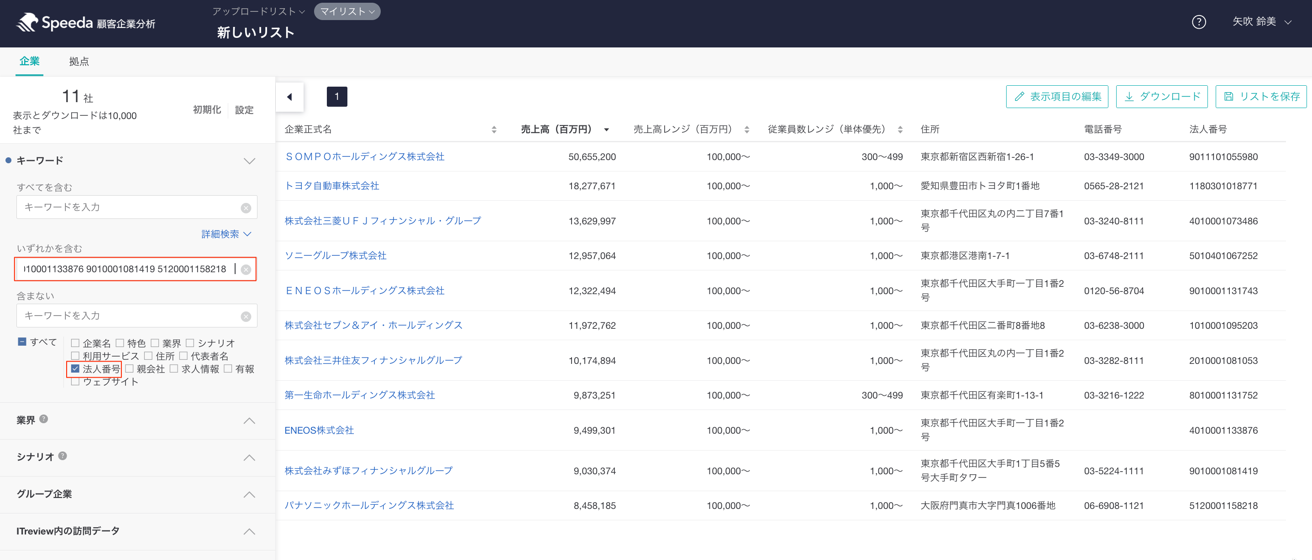Expand the グループ企業 filter section
This screenshot has width=1312, height=560.
click(249, 494)
